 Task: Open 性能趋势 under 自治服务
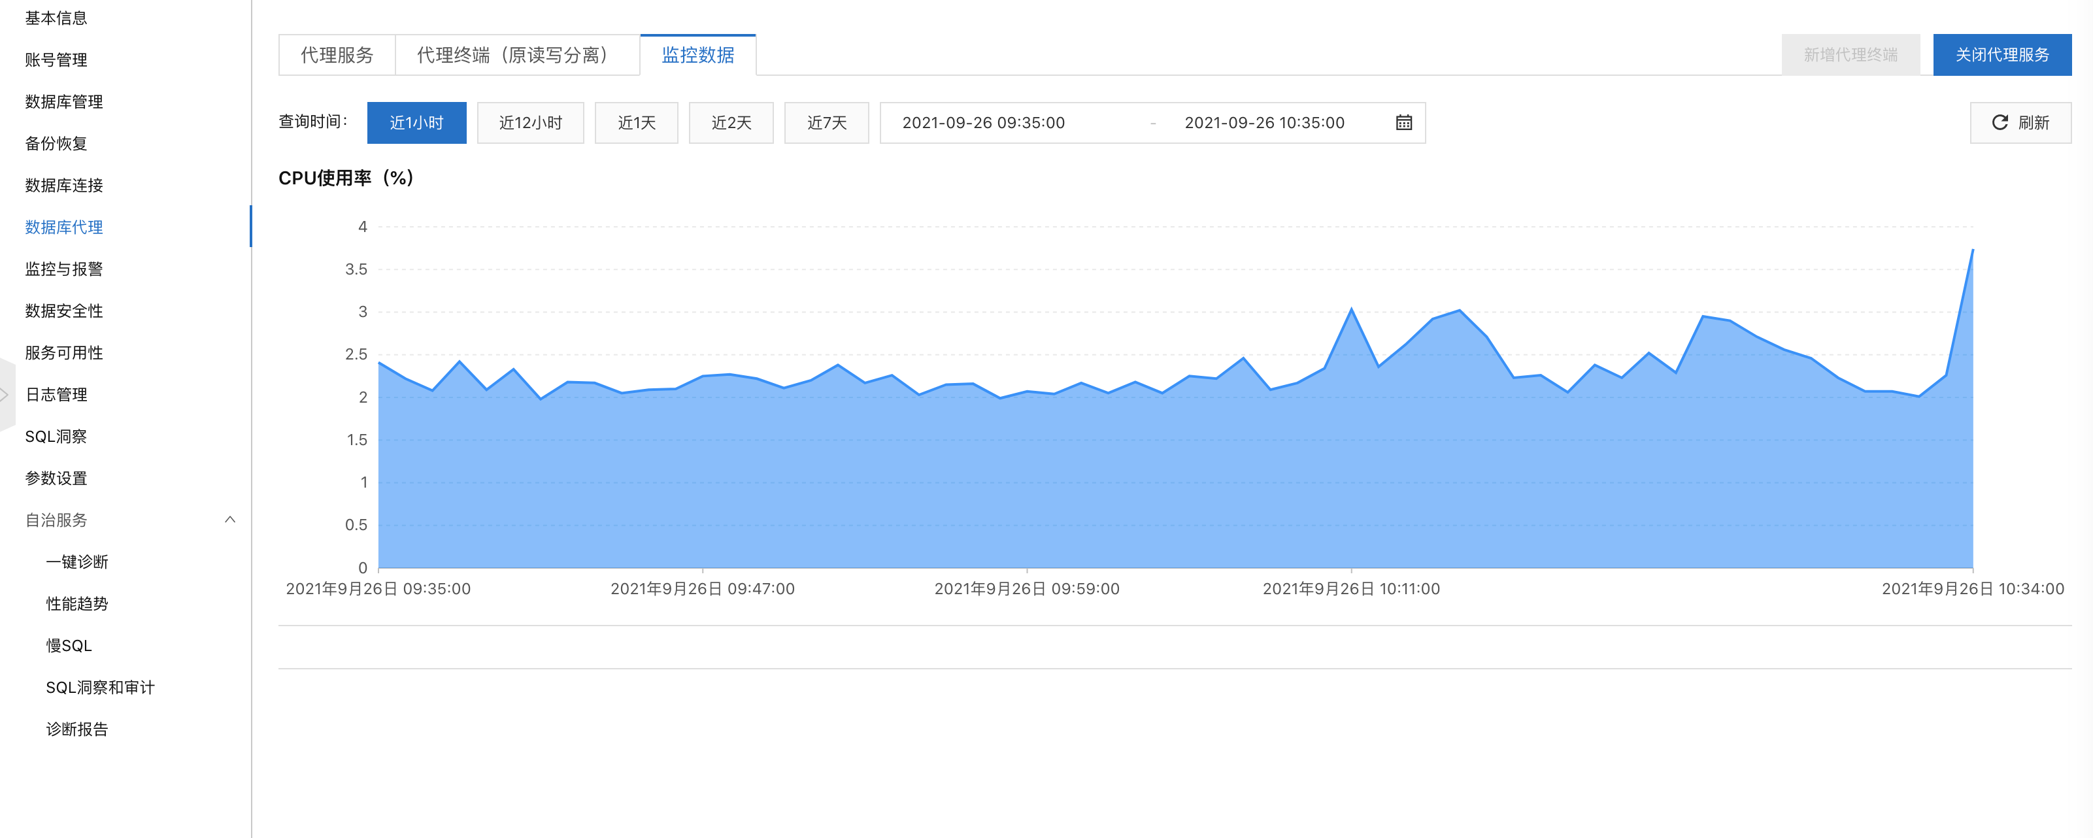(x=77, y=604)
